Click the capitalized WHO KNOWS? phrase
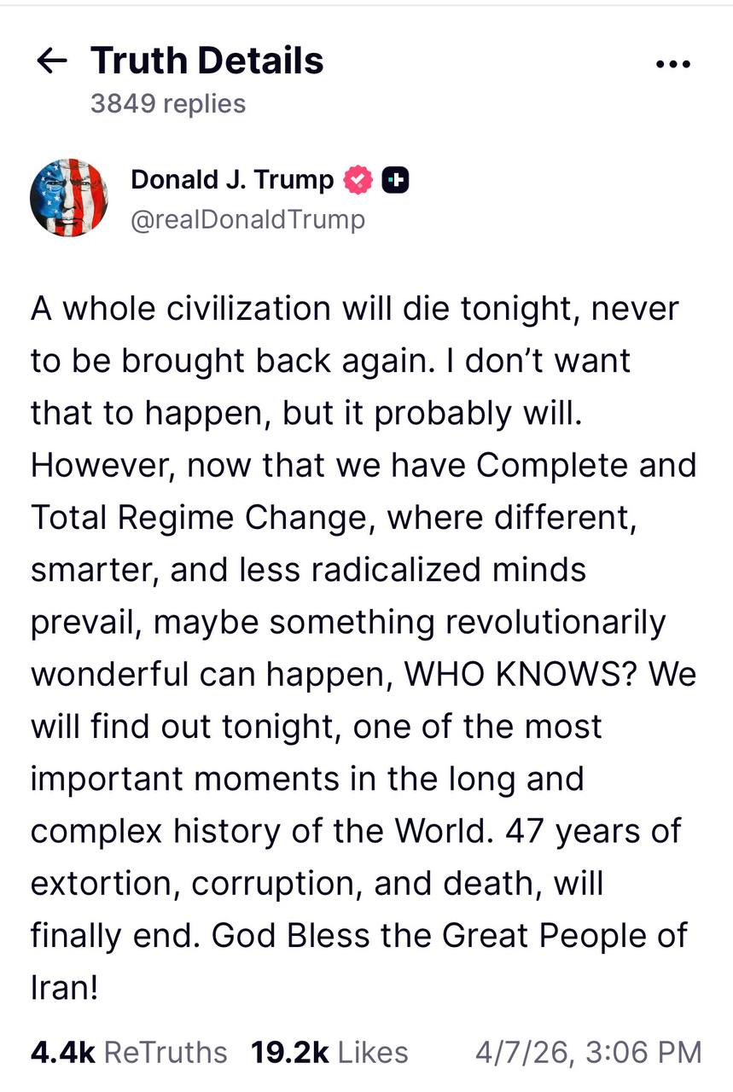The height and width of the screenshot is (1092, 733). (521, 674)
